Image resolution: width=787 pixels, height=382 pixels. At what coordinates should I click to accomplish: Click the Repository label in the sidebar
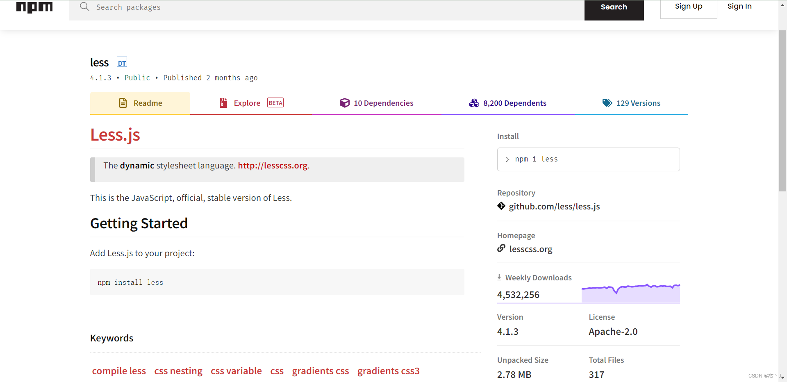516,193
